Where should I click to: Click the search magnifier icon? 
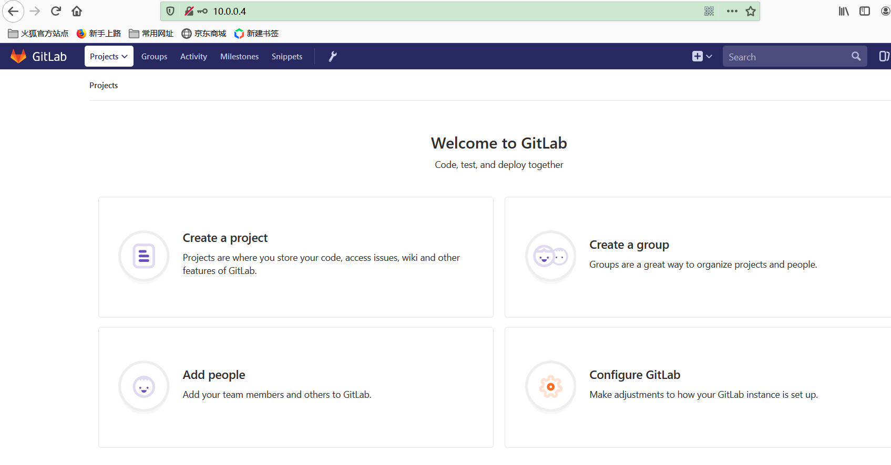click(856, 56)
